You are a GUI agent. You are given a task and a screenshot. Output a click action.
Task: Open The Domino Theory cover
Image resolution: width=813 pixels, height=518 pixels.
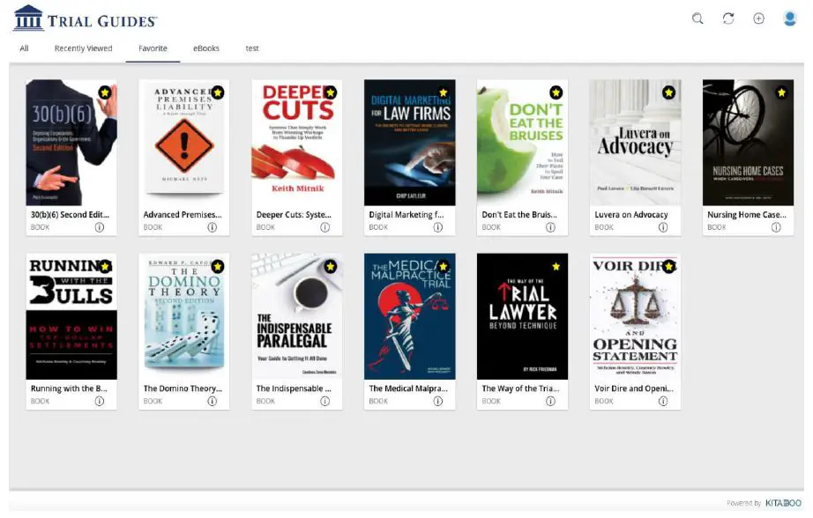(184, 316)
